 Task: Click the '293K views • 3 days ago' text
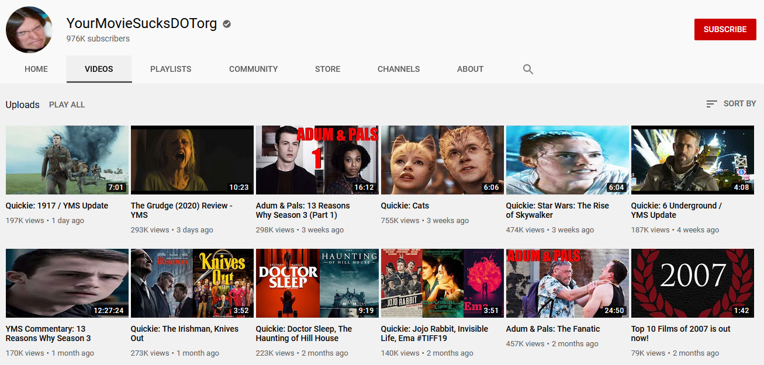coord(172,230)
